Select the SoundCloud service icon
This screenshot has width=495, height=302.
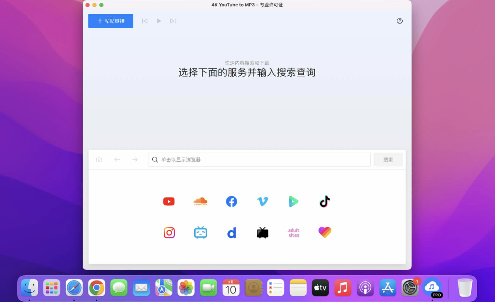[x=200, y=201]
